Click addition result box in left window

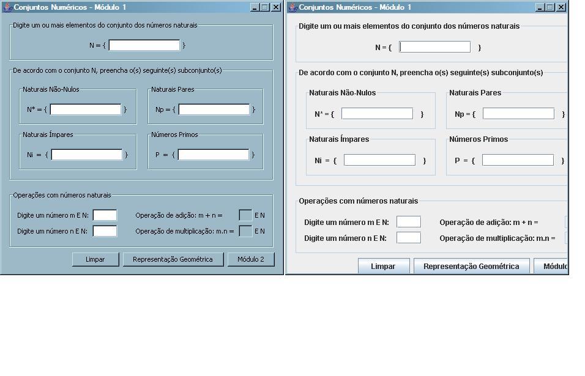tap(245, 215)
